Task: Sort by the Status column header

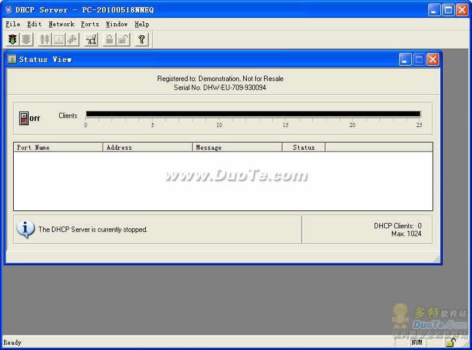Action: [x=304, y=147]
